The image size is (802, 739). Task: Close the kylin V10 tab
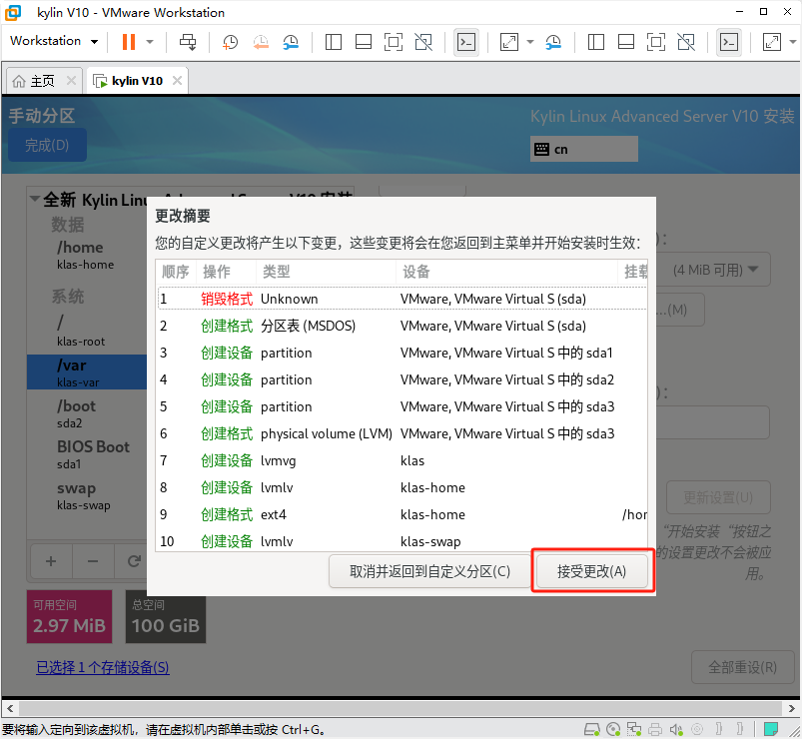coord(176,81)
